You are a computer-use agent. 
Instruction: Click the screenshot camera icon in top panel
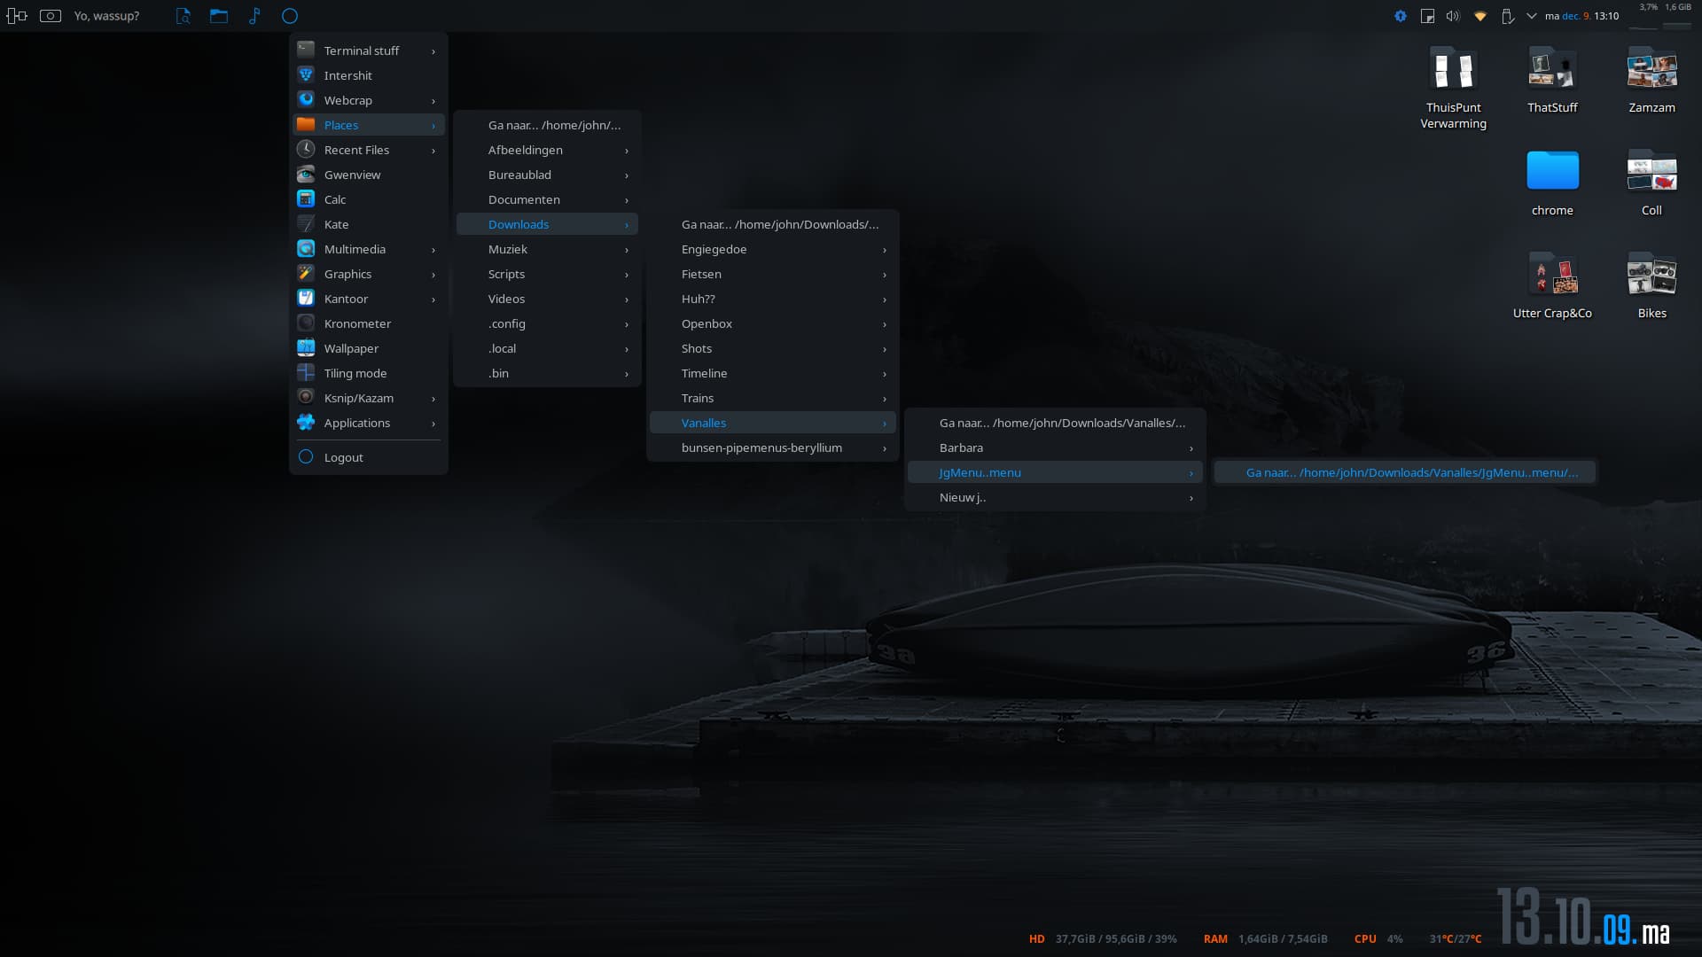[51, 16]
